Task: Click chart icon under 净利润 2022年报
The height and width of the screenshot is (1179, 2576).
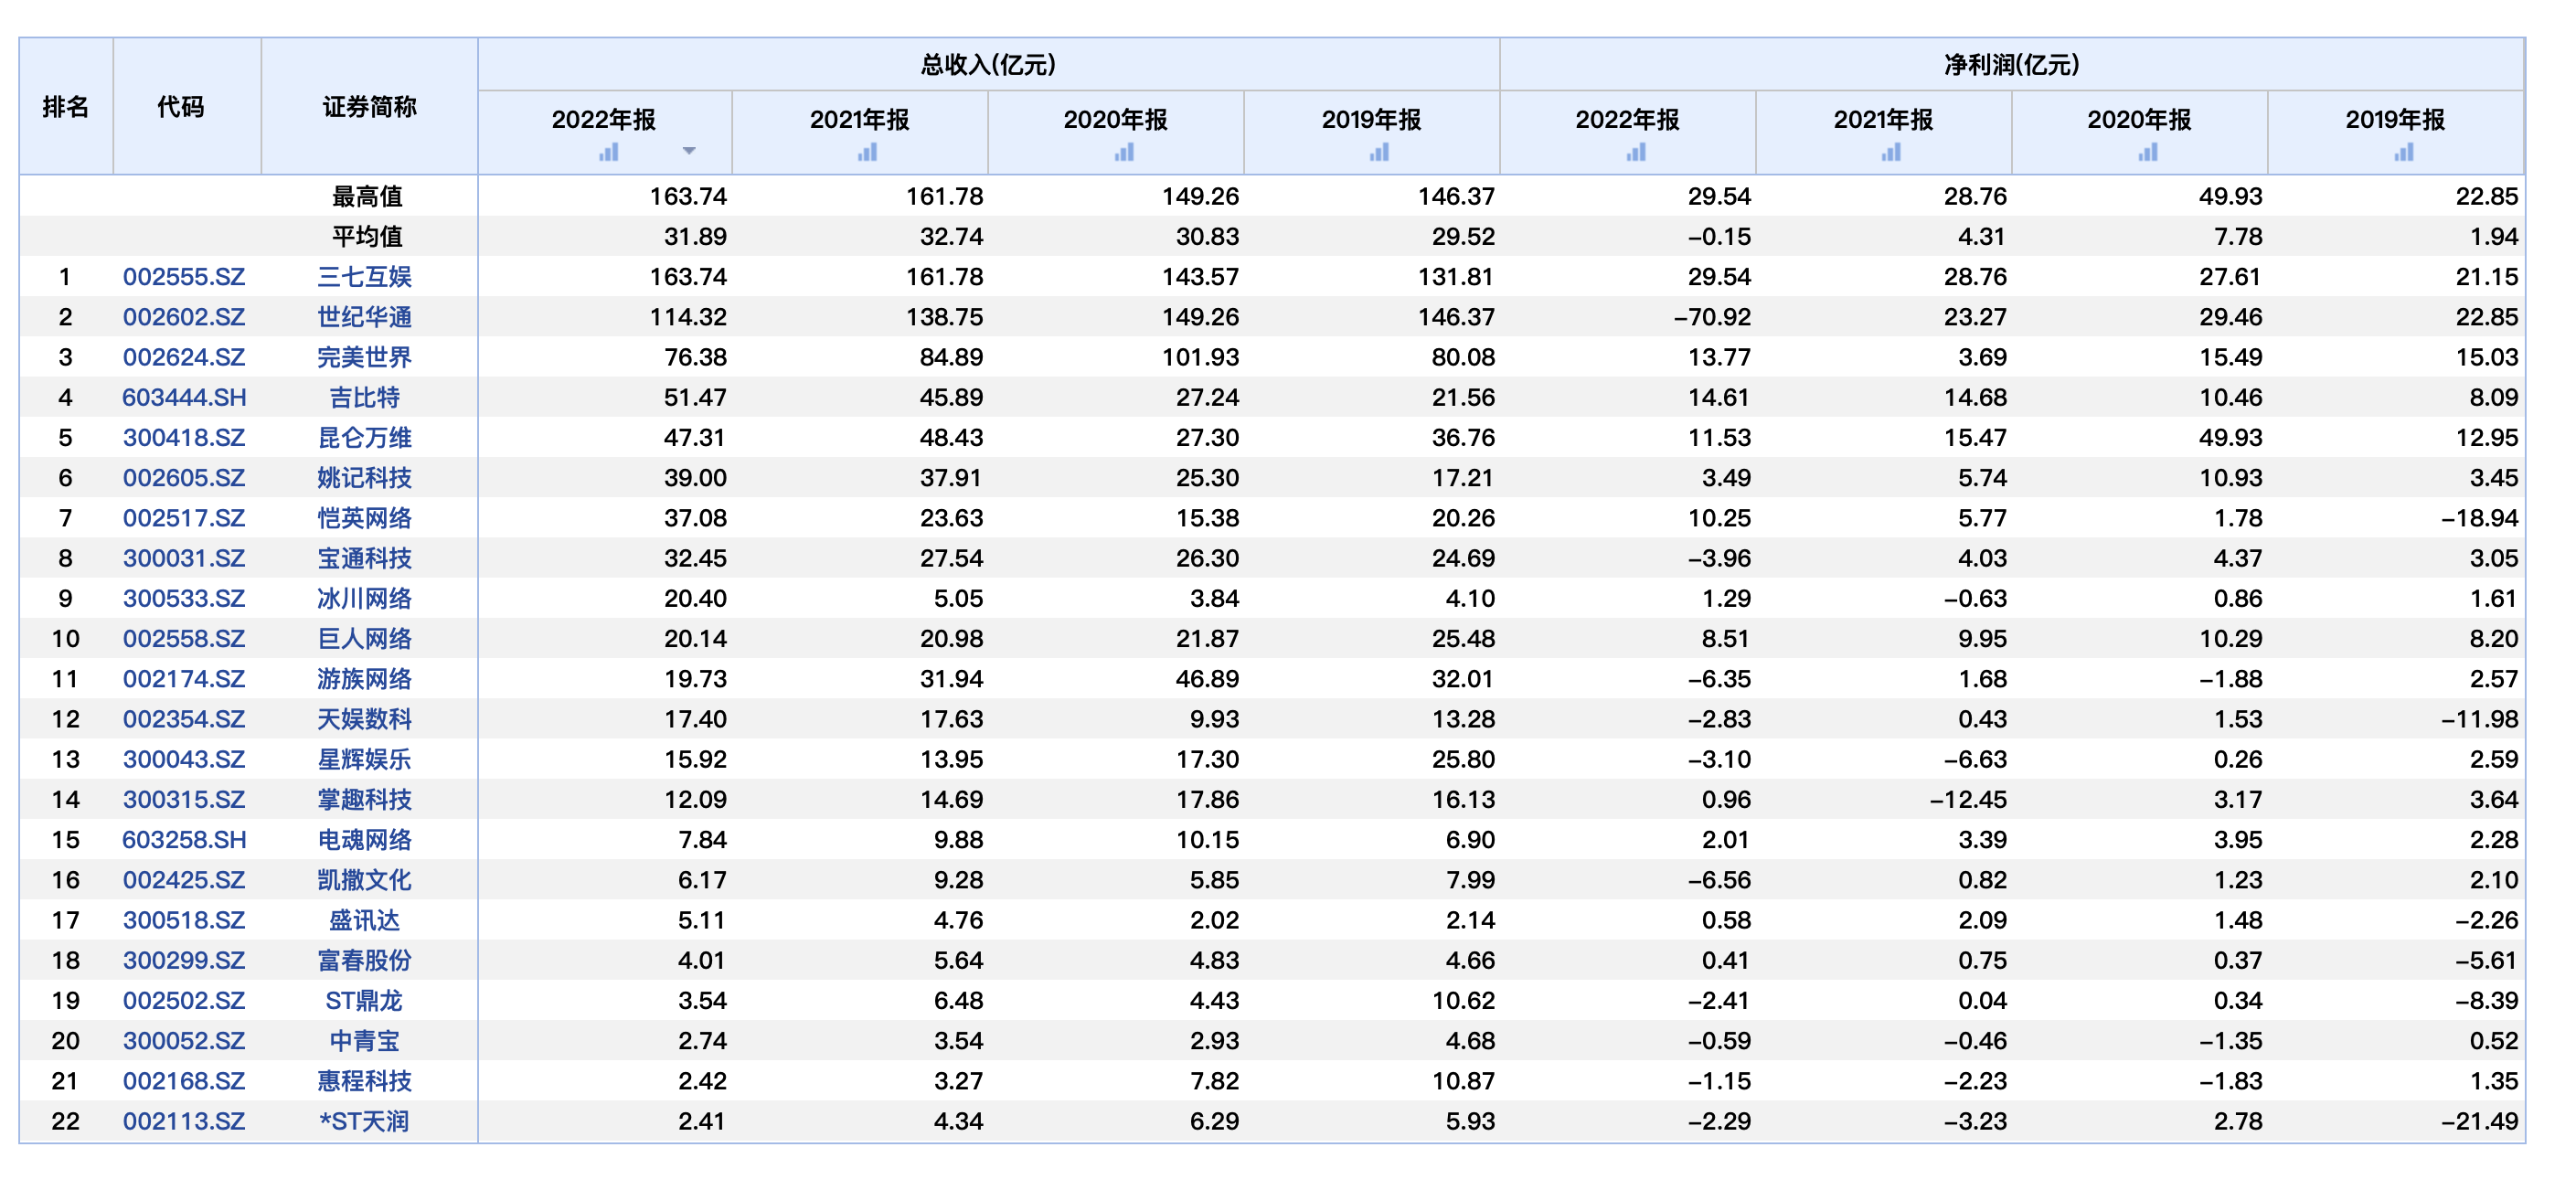Action: point(1635,152)
